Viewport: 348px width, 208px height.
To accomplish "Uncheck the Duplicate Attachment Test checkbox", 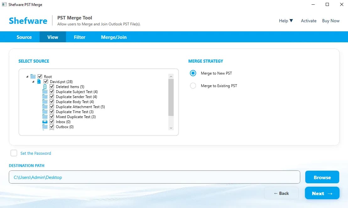I will point(52,107).
